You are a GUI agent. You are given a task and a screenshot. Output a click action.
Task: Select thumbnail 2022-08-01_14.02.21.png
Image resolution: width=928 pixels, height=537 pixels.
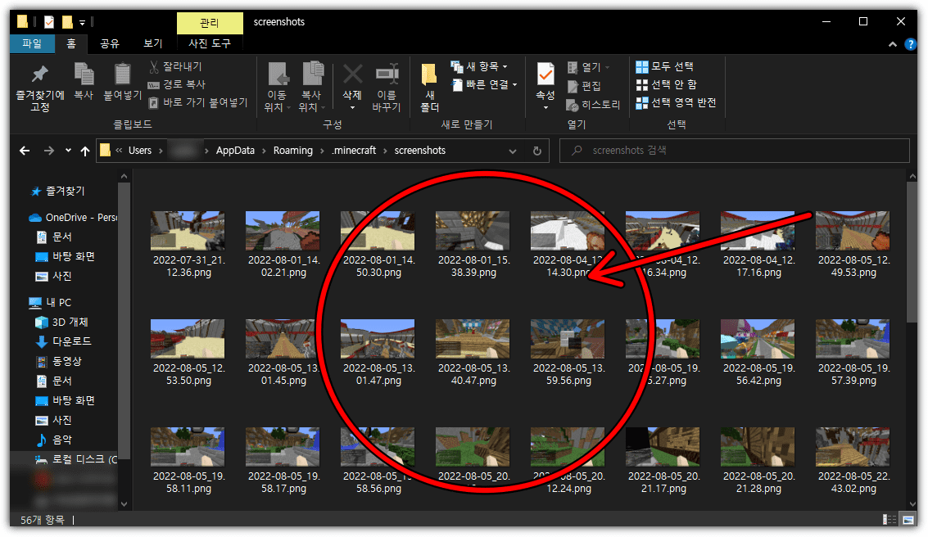click(x=283, y=231)
